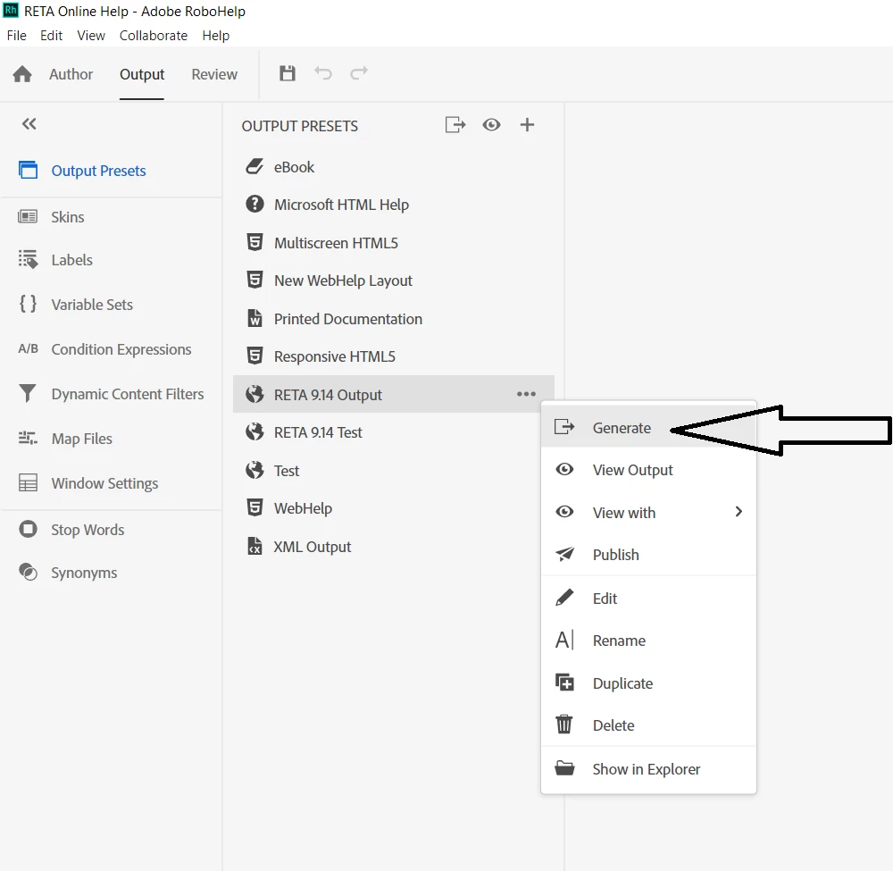Click the Responsive HTML5 preset icon
Viewport: 893px width, 871px height.
(x=255, y=356)
